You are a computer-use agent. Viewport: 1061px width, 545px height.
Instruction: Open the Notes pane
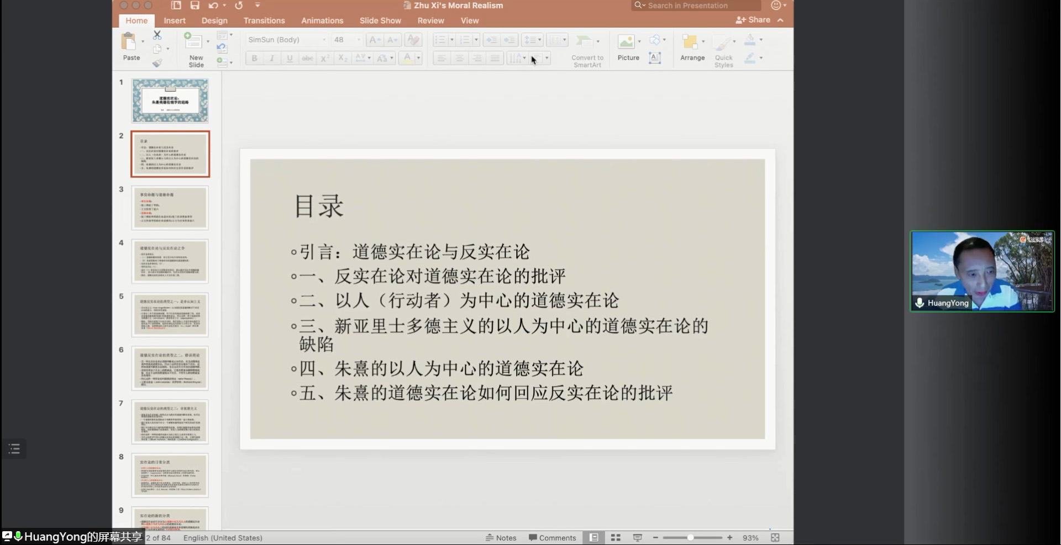(x=501, y=538)
